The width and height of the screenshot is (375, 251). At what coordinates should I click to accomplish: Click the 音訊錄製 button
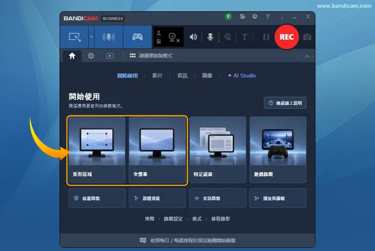(217, 198)
